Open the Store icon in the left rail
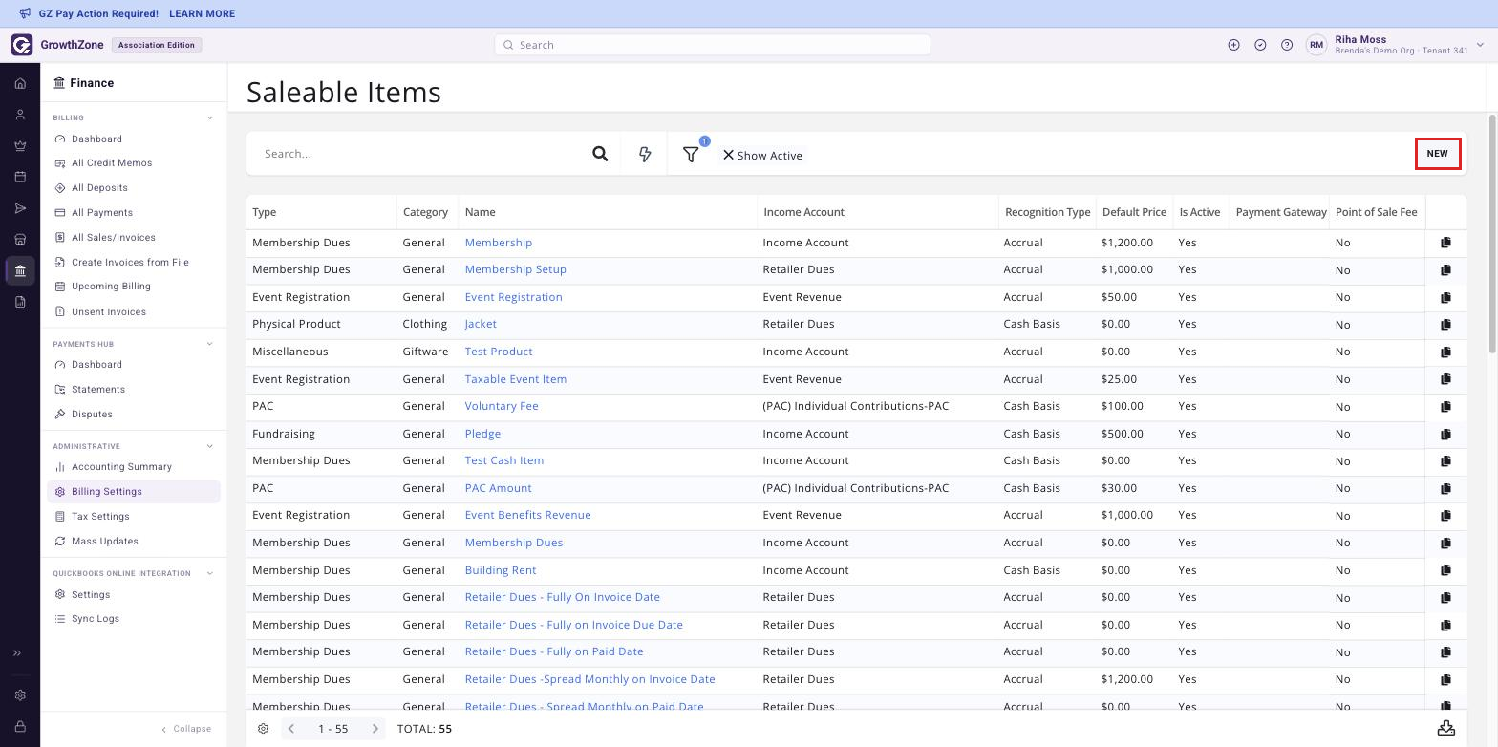 point(20,240)
